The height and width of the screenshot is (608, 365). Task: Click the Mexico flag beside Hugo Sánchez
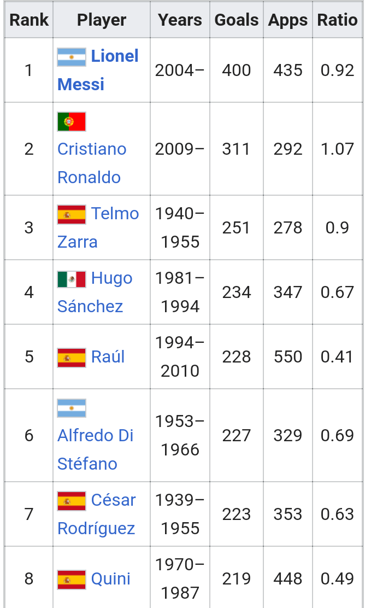click(x=71, y=279)
